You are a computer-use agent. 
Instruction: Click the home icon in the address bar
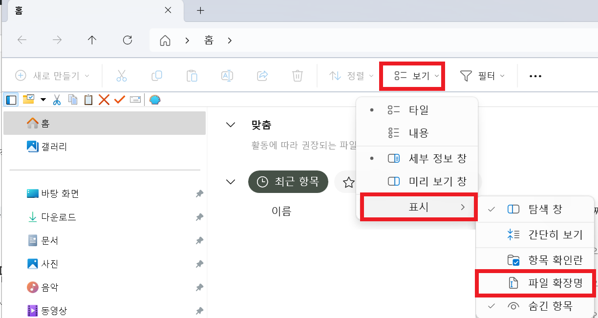click(x=166, y=41)
